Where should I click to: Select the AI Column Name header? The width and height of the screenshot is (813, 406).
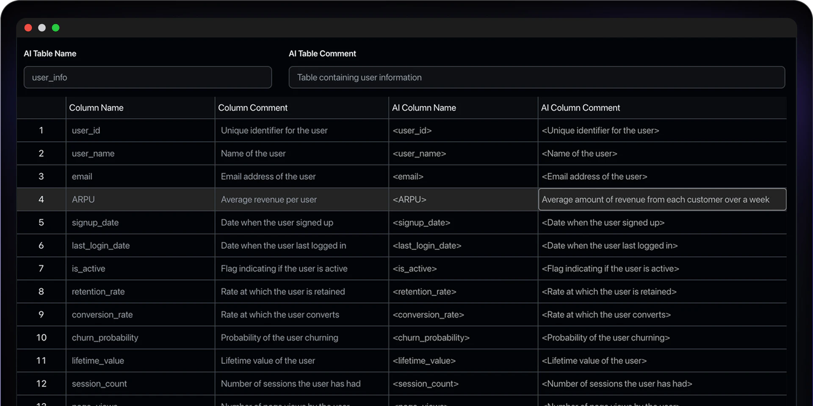point(424,107)
